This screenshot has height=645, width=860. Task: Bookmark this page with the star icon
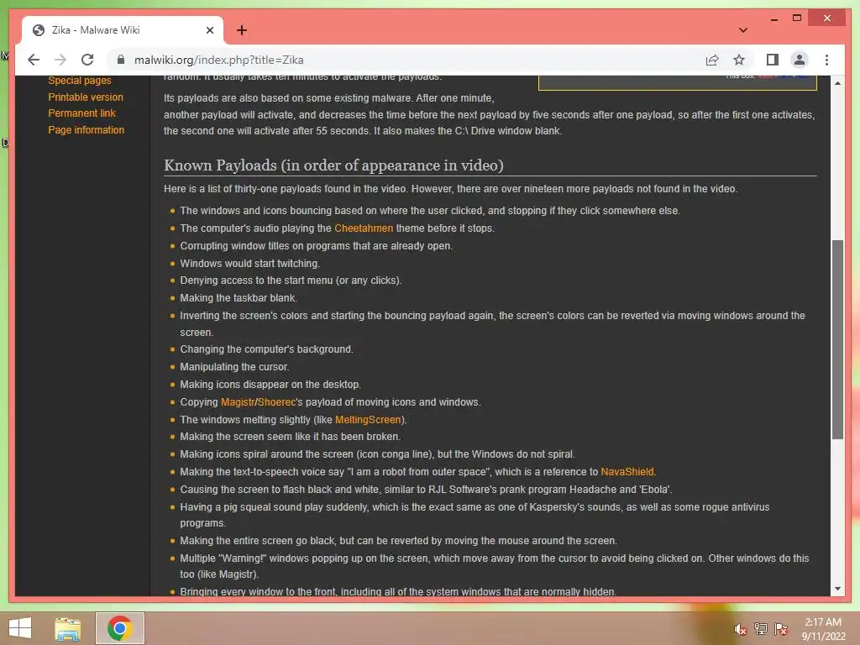[739, 60]
